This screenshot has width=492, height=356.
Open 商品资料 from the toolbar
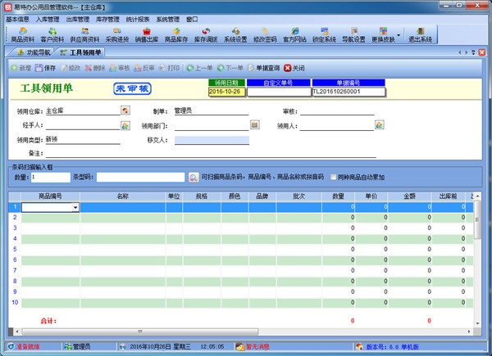pos(23,34)
